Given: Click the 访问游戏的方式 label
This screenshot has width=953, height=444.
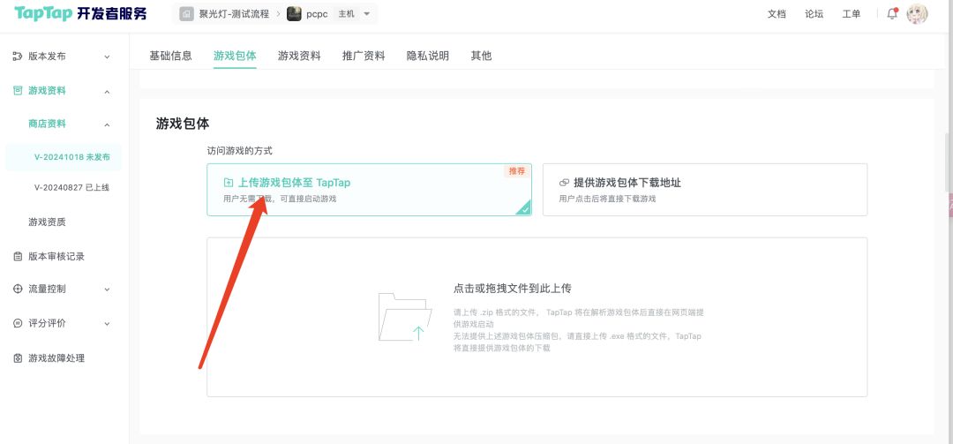Looking at the screenshot, I should [x=239, y=150].
